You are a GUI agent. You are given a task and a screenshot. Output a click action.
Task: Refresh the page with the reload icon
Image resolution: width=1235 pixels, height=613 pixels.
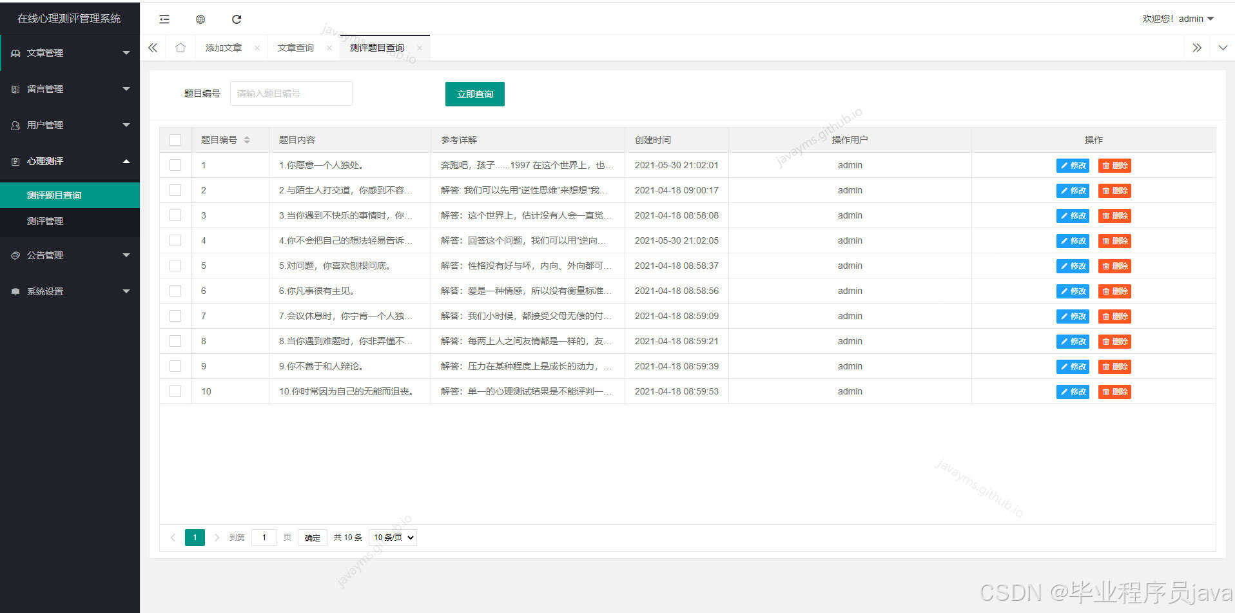click(x=236, y=19)
